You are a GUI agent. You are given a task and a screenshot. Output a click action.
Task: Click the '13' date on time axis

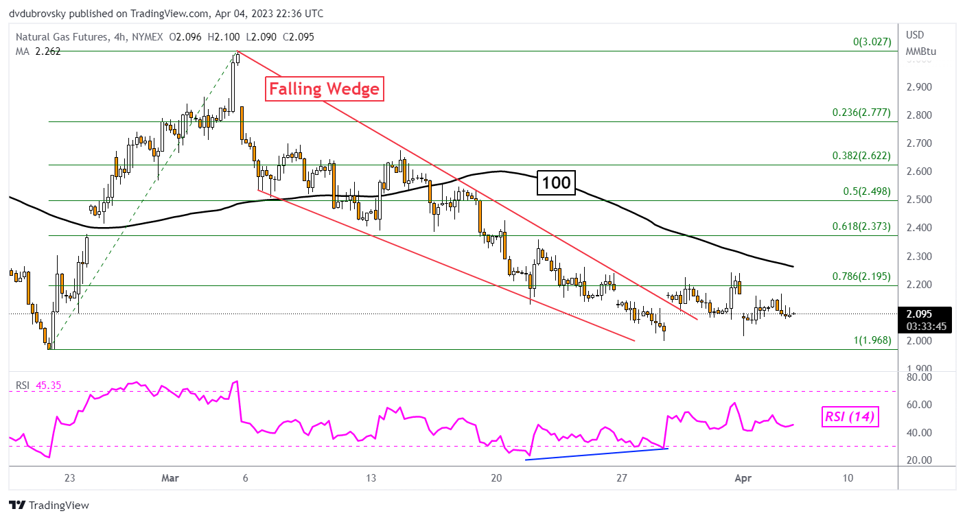pyautogui.click(x=372, y=478)
